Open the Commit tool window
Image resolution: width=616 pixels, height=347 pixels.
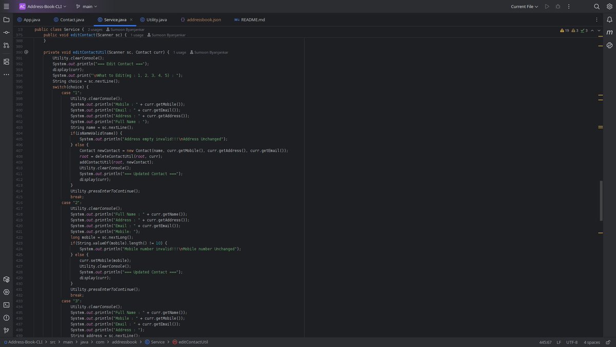(x=6, y=32)
